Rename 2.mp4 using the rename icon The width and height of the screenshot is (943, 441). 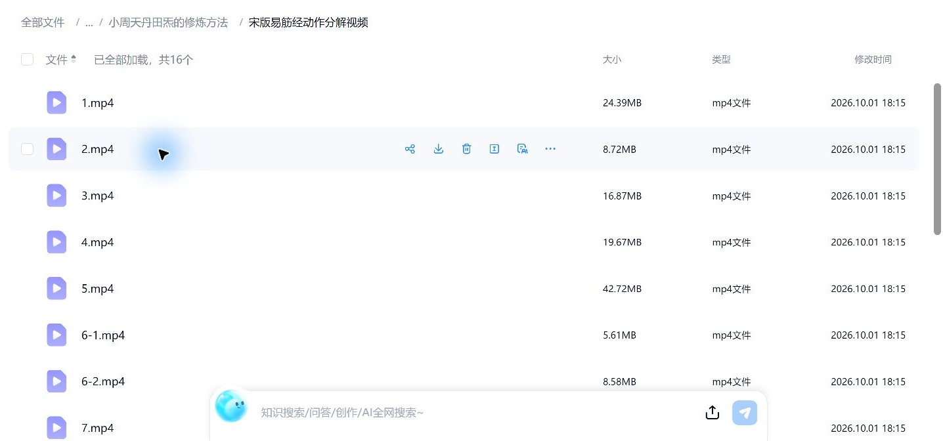coord(494,149)
